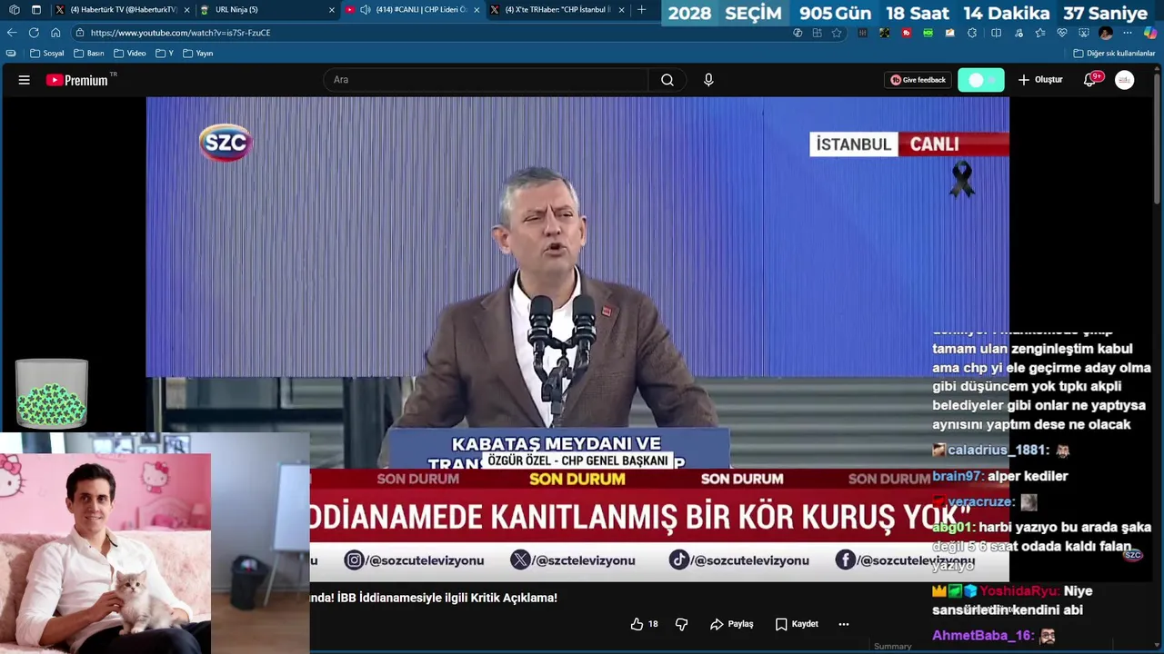
Task: Focus the YouTube Ara search field
Action: pos(487,80)
